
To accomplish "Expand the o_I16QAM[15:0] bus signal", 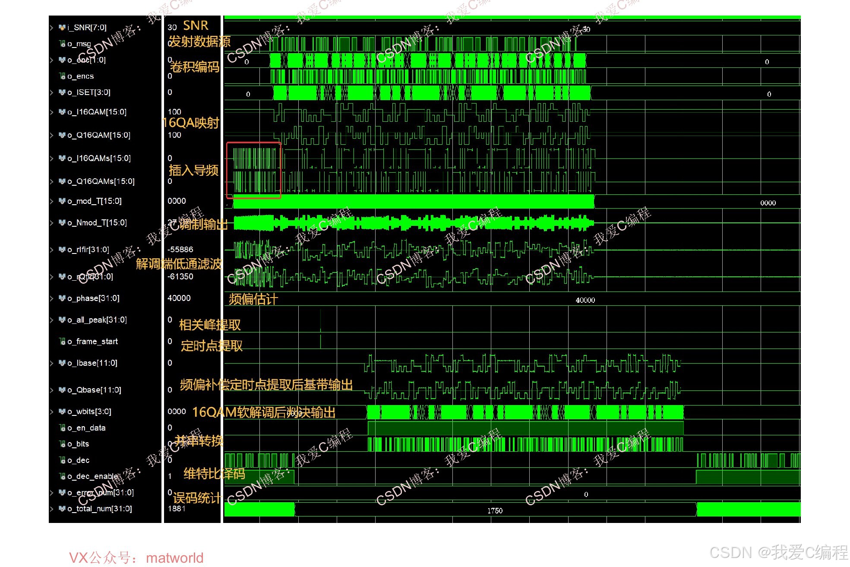I will [x=52, y=112].
